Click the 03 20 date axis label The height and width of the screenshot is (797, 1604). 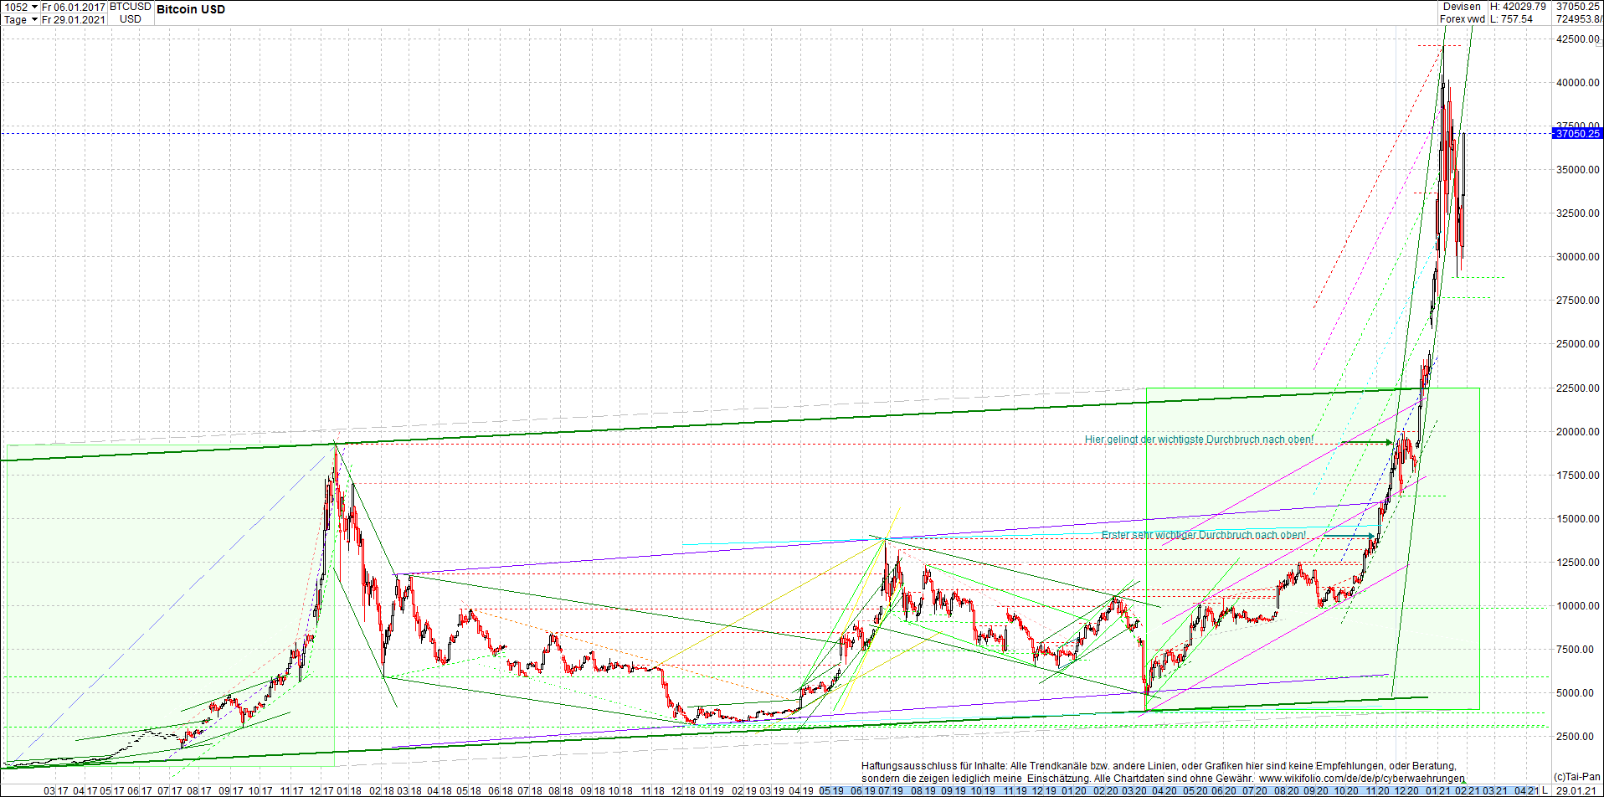tap(1134, 790)
